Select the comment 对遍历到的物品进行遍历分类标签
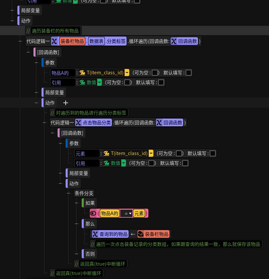The height and width of the screenshot is (279, 269). tap(89, 113)
